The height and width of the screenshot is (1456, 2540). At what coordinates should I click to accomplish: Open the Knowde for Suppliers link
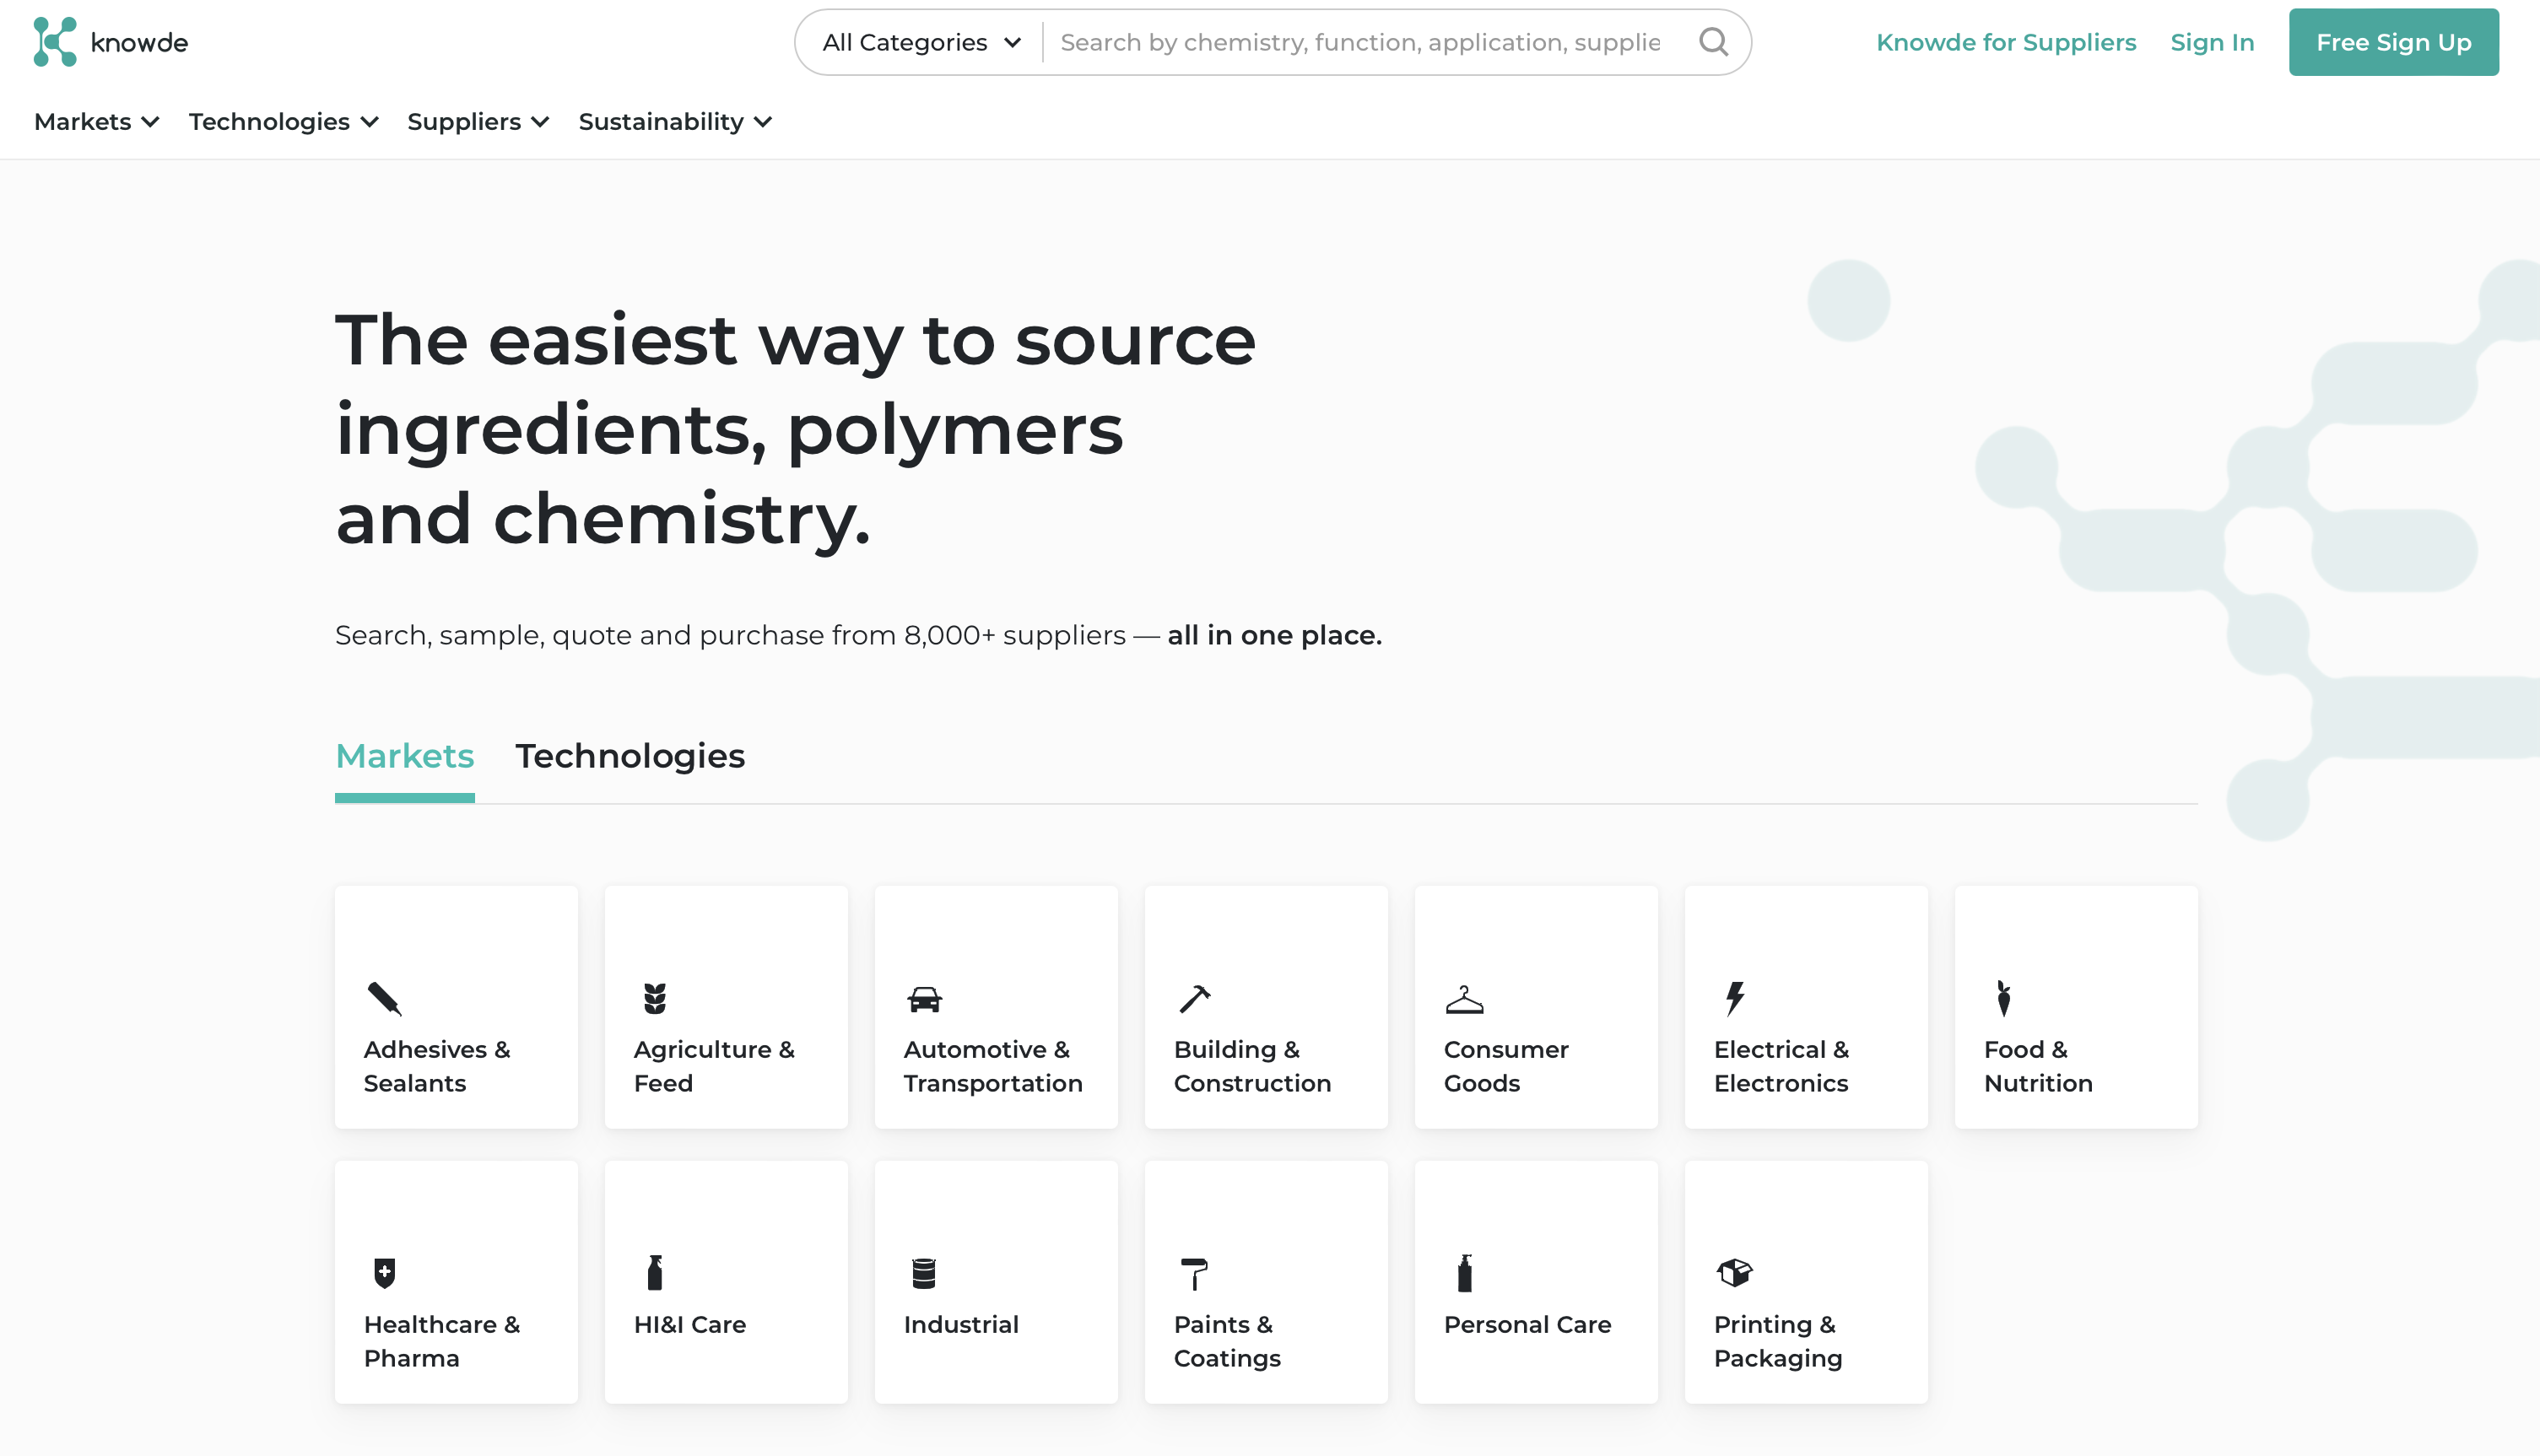[x=2006, y=42]
